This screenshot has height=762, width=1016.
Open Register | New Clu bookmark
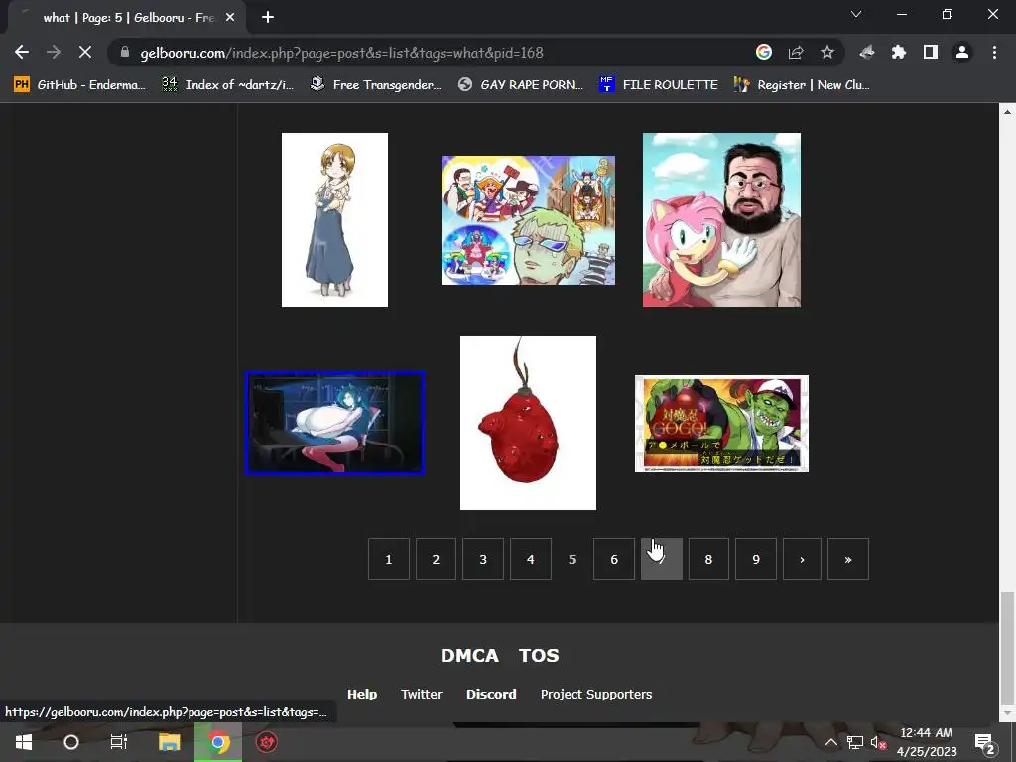point(802,85)
